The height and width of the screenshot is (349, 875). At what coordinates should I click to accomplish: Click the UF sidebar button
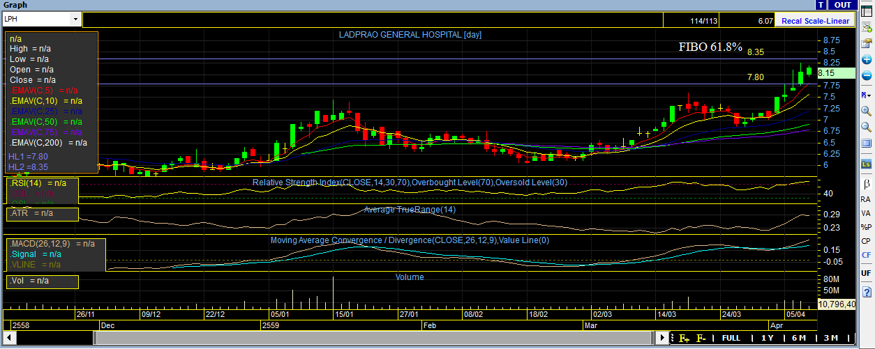click(x=866, y=272)
